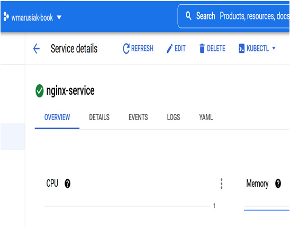Click the Delete trash can icon
290x227 pixels.
[202, 49]
